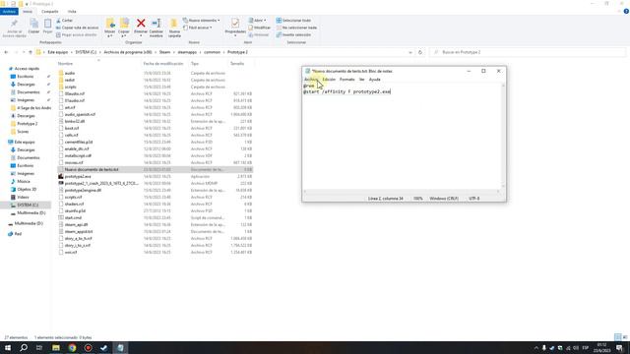Sort by Fecha de modificación column

point(163,64)
